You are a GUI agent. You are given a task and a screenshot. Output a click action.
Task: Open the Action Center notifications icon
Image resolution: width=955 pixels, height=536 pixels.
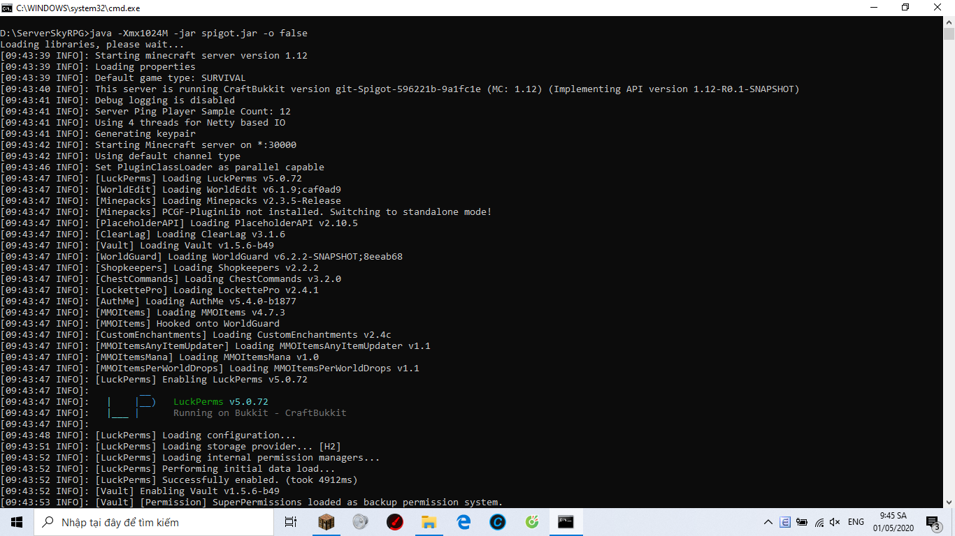point(933,522)
